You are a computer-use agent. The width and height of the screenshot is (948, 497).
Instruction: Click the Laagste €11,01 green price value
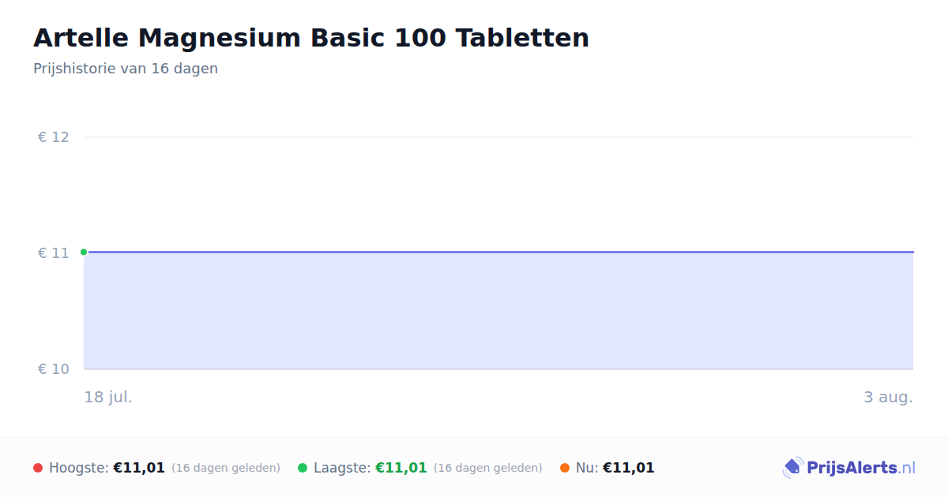click(401, 468)
